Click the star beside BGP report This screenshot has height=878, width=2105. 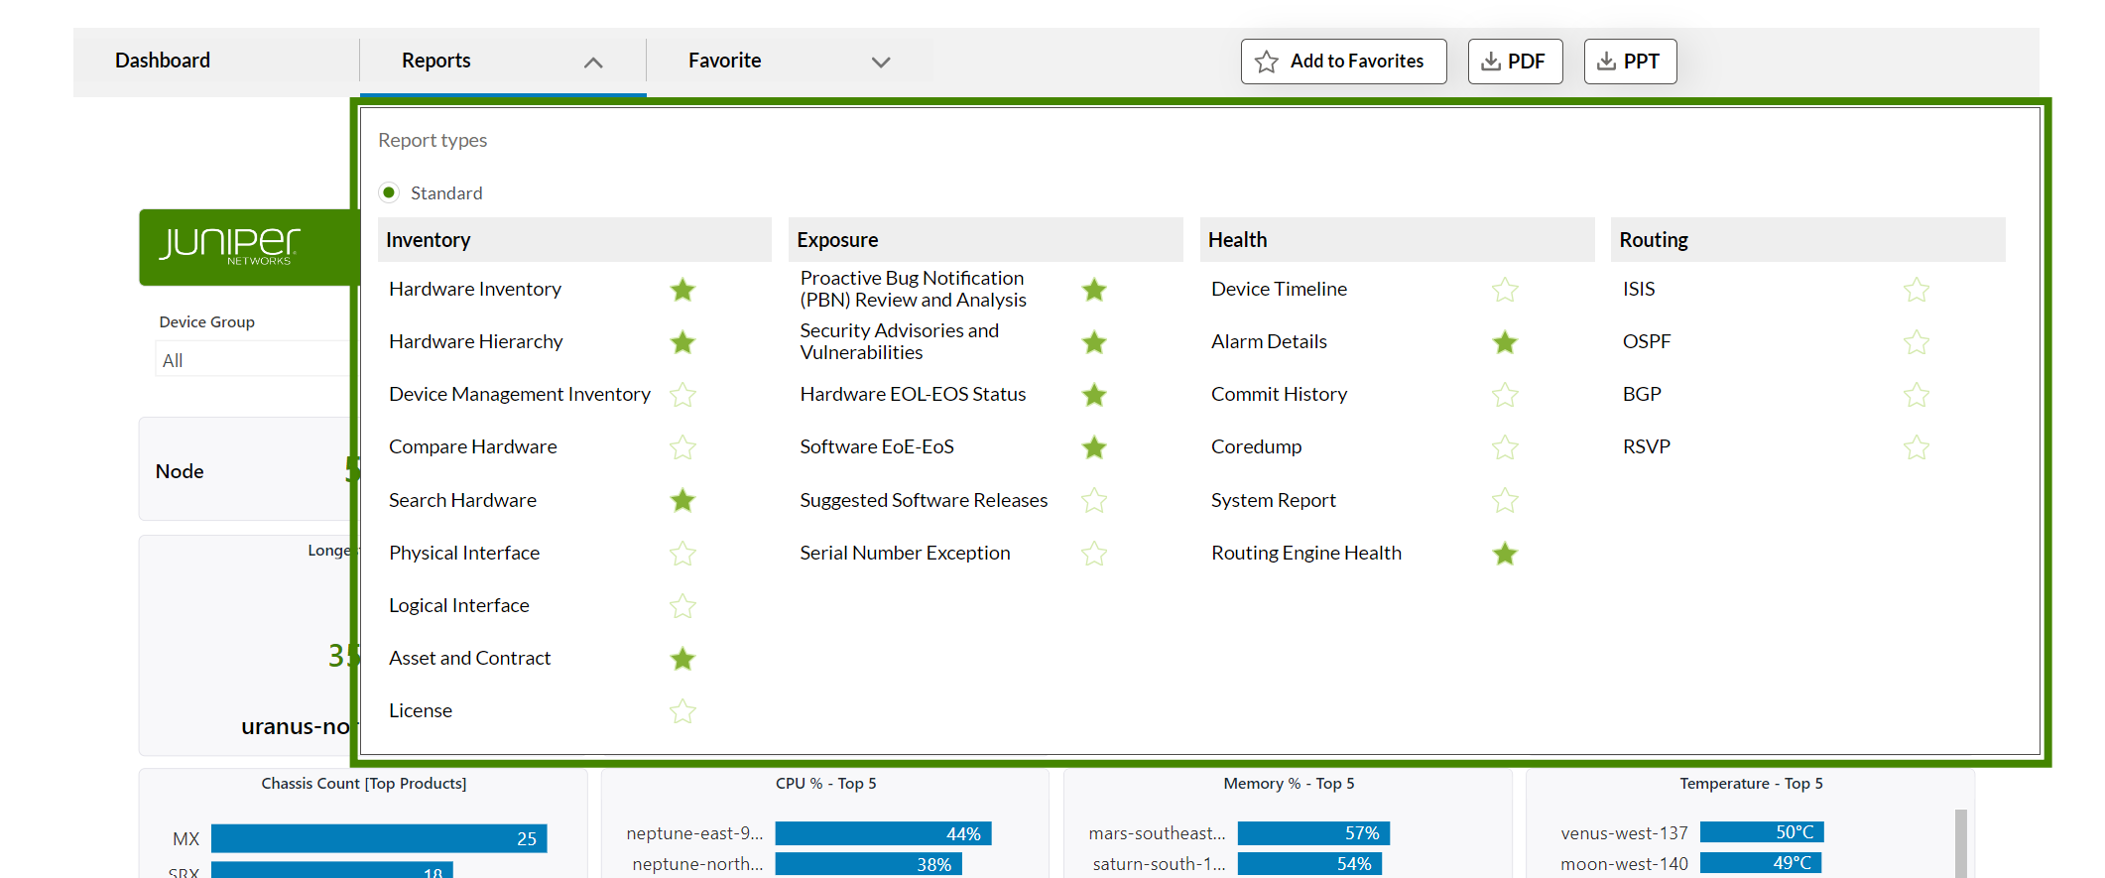pos(1917,395)
